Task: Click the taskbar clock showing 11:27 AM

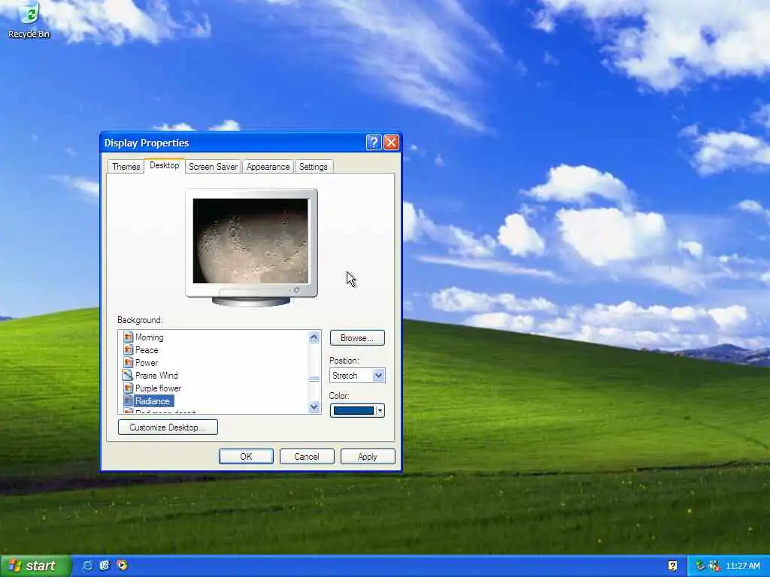Action: [742, 566]
